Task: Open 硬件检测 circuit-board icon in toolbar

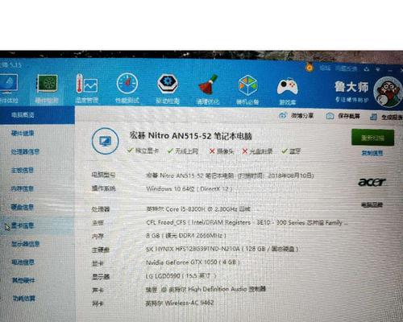Action: tap(48, 84)
